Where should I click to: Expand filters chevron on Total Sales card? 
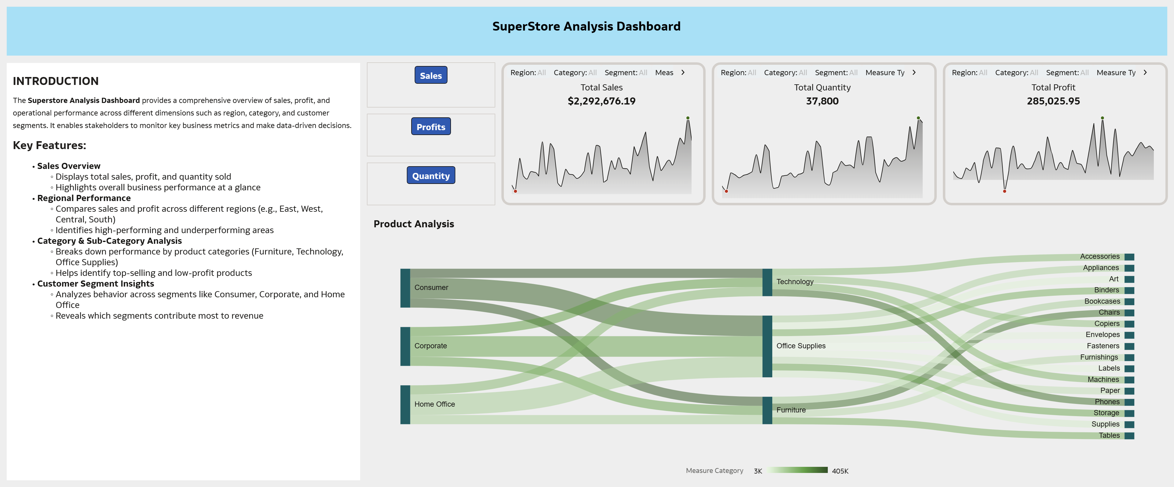pyautogui.click(x=683, y=72)
